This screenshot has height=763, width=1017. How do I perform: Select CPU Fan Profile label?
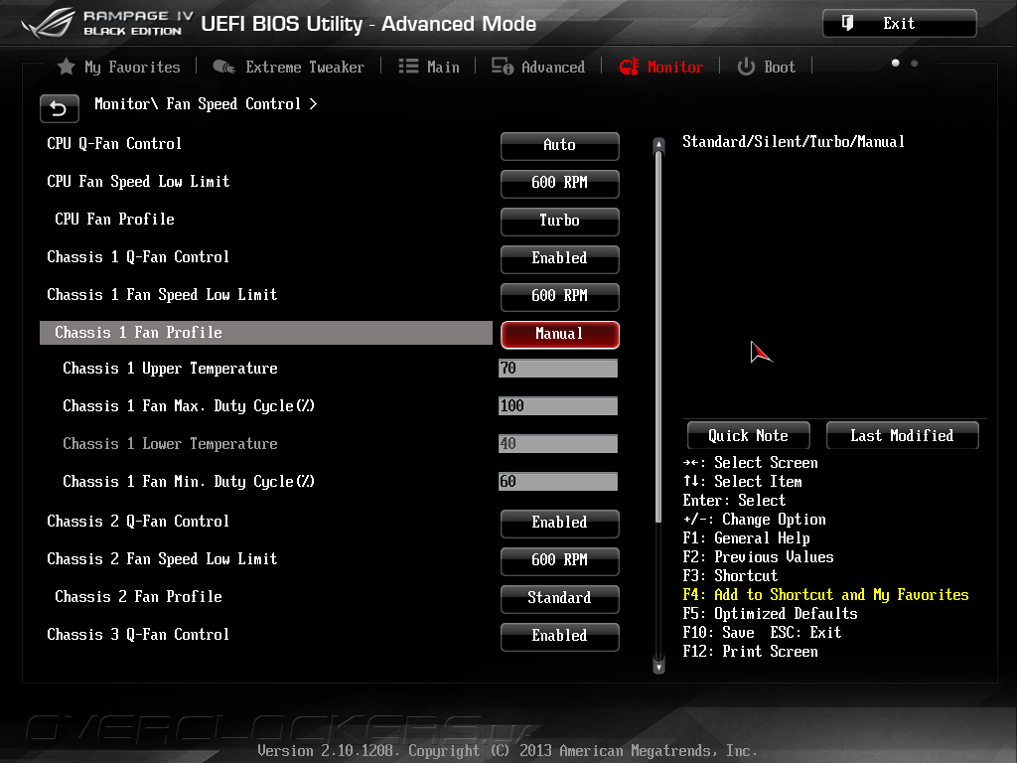click(115, 220)
